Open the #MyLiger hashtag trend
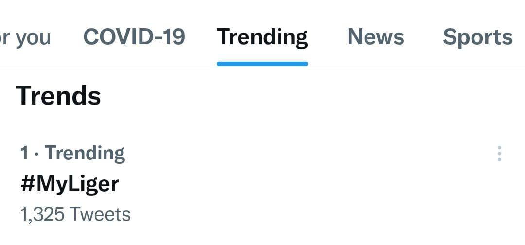 point(70,184)
